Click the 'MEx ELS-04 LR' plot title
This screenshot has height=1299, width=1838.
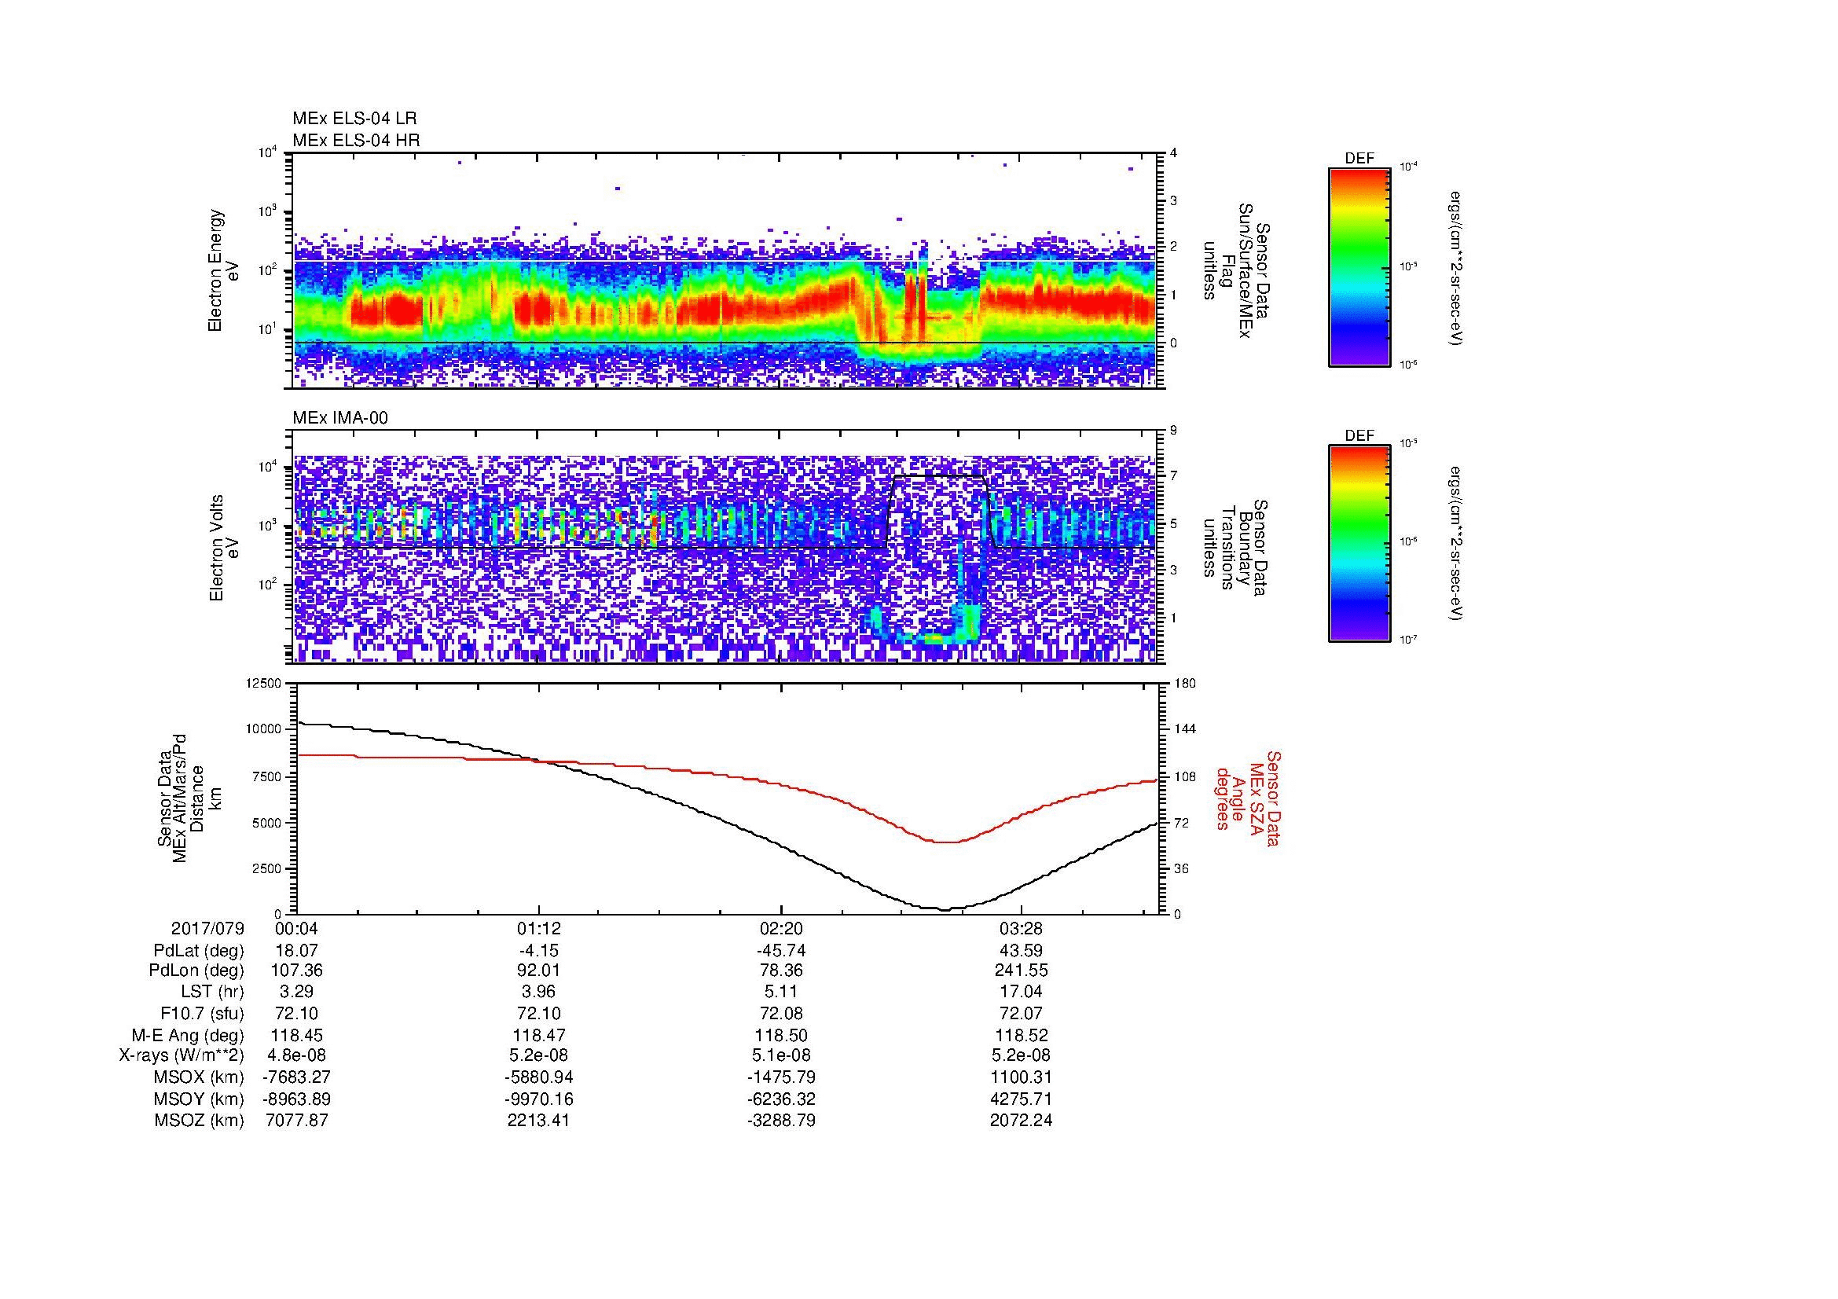[x=354, y=119]
